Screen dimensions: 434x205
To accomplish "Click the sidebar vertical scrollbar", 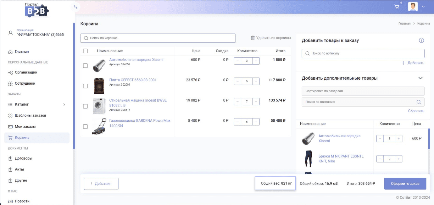I will (x=74, y=86).
